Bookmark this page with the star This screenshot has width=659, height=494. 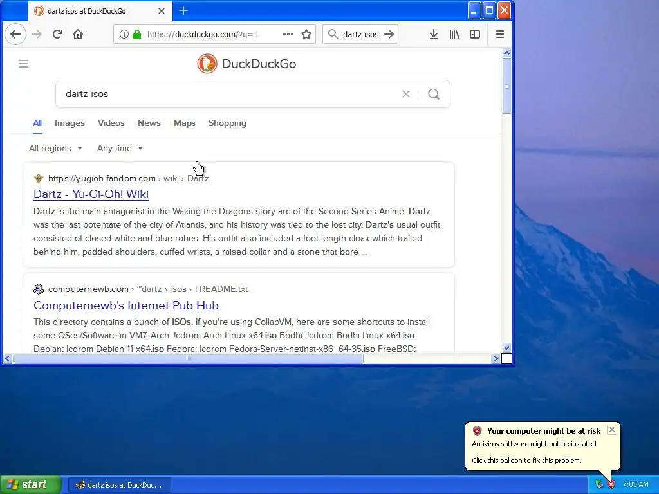[306, 34]
